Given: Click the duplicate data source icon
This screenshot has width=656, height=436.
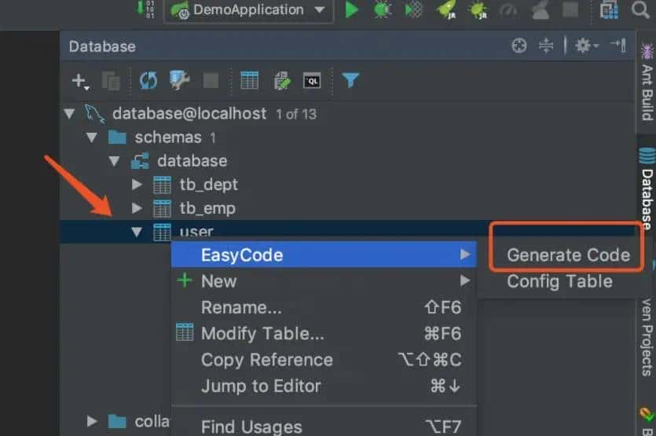Looking at the screenshot, I should [x=111, y=81].
